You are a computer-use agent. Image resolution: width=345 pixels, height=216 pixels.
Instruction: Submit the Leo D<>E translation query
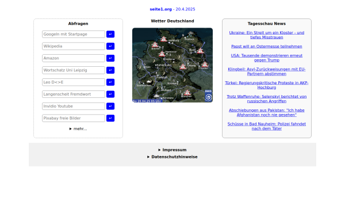(x=110, y=82)
